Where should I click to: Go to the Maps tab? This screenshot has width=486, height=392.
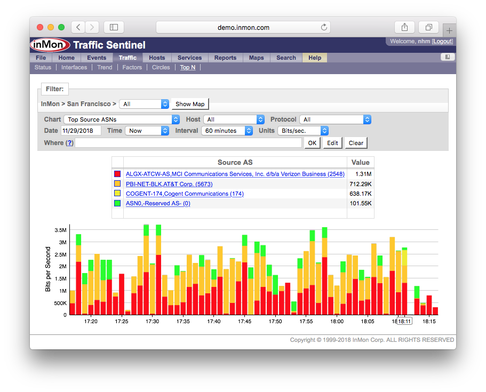point(256,58)
